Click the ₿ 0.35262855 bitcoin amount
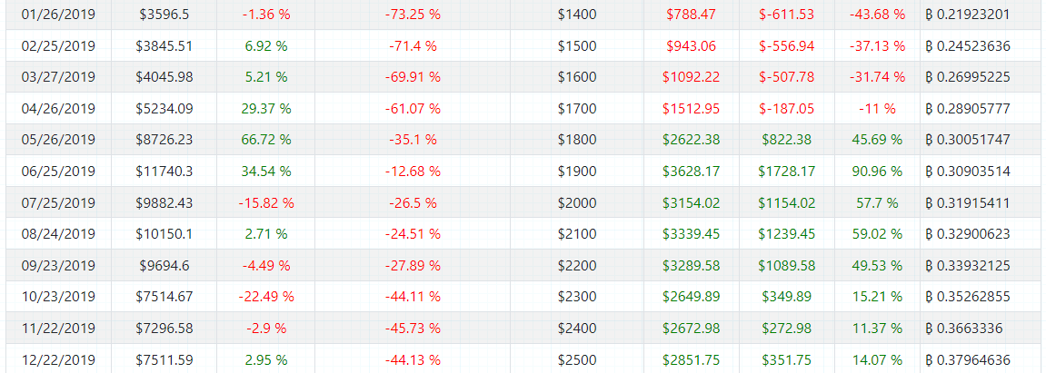 tap(968, 297)
